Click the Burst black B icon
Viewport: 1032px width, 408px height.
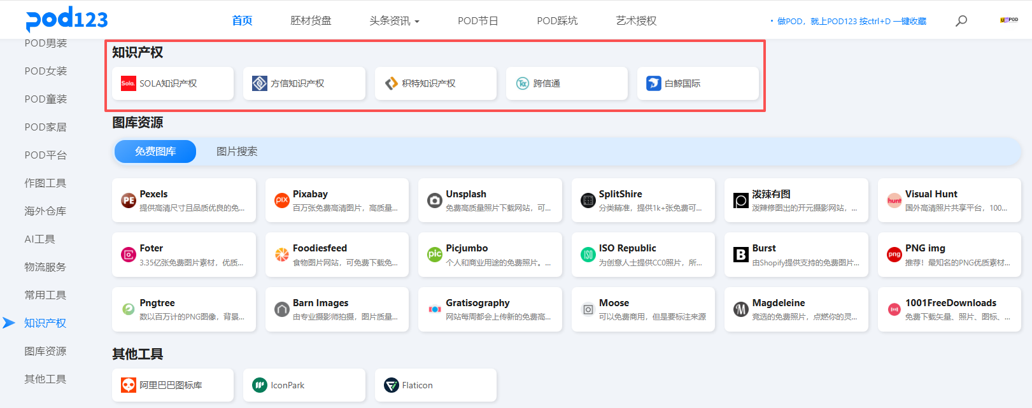741,255
